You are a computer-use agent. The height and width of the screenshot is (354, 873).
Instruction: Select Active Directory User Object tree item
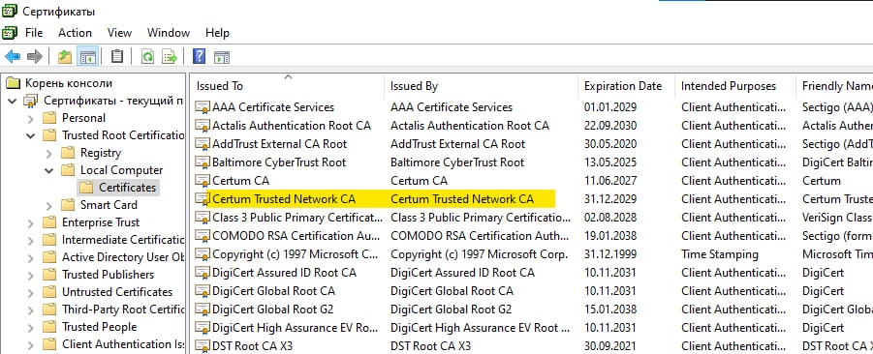123,257
